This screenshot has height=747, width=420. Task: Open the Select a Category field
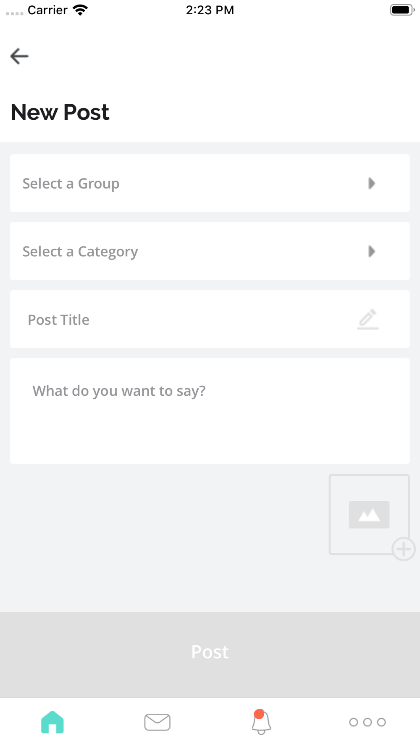tap(210, 251)
